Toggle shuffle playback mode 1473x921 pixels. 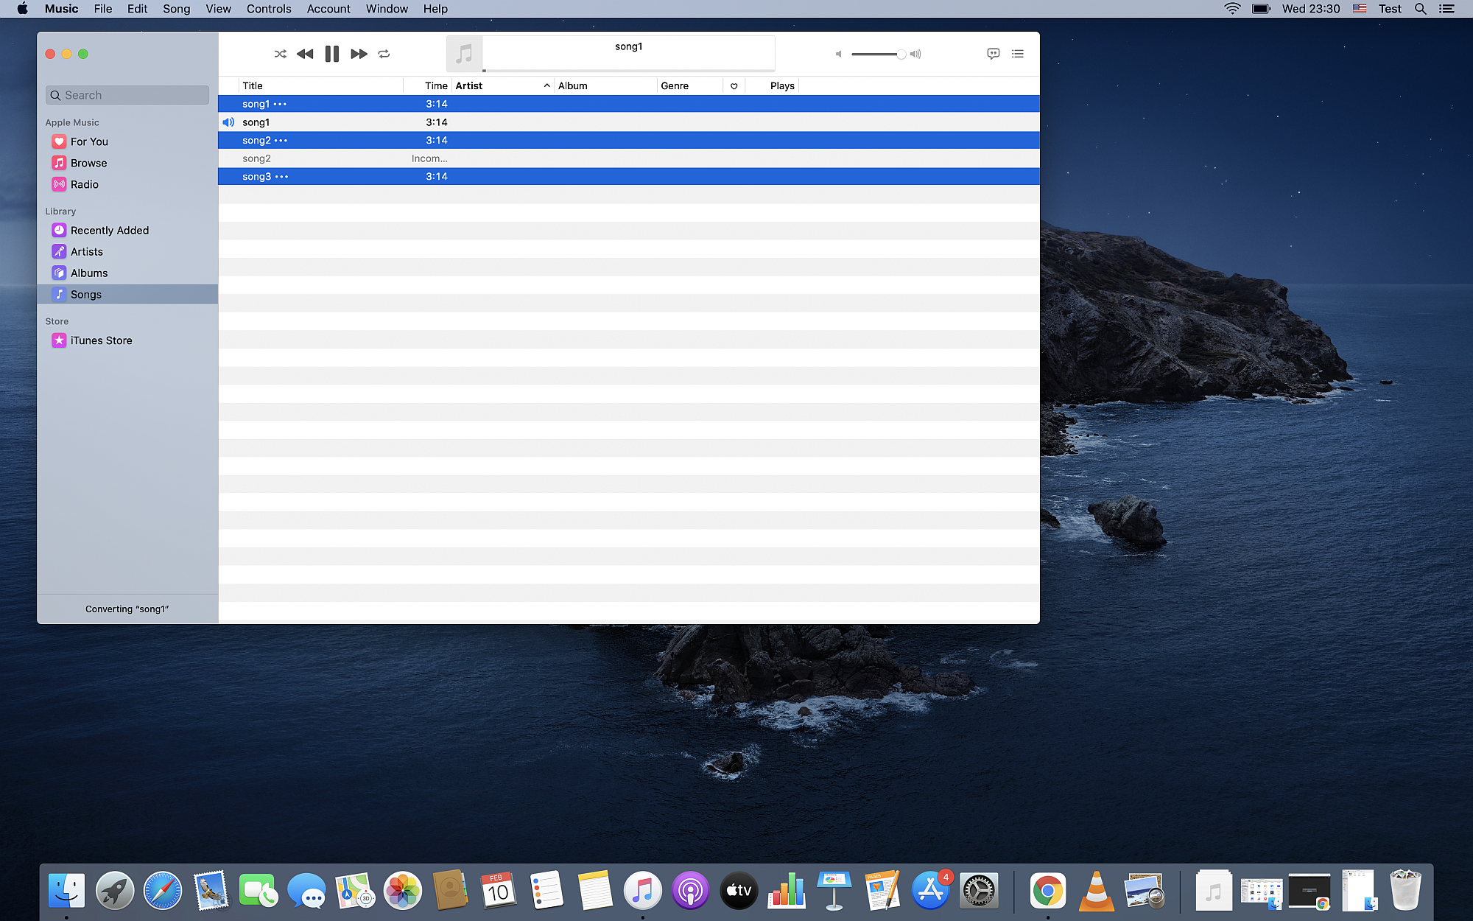point(280,54)
